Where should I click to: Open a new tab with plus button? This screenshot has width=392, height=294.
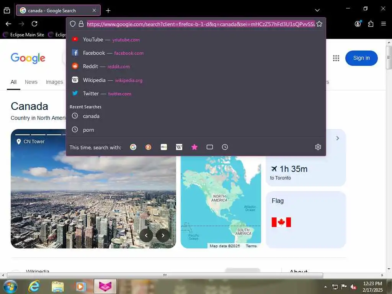108,10
